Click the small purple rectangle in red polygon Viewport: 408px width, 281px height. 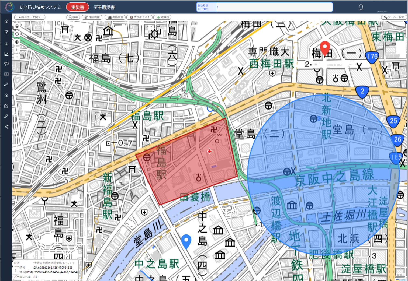214,166
